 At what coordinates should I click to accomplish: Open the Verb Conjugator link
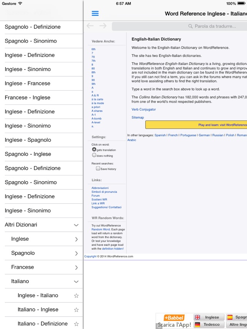144,109
